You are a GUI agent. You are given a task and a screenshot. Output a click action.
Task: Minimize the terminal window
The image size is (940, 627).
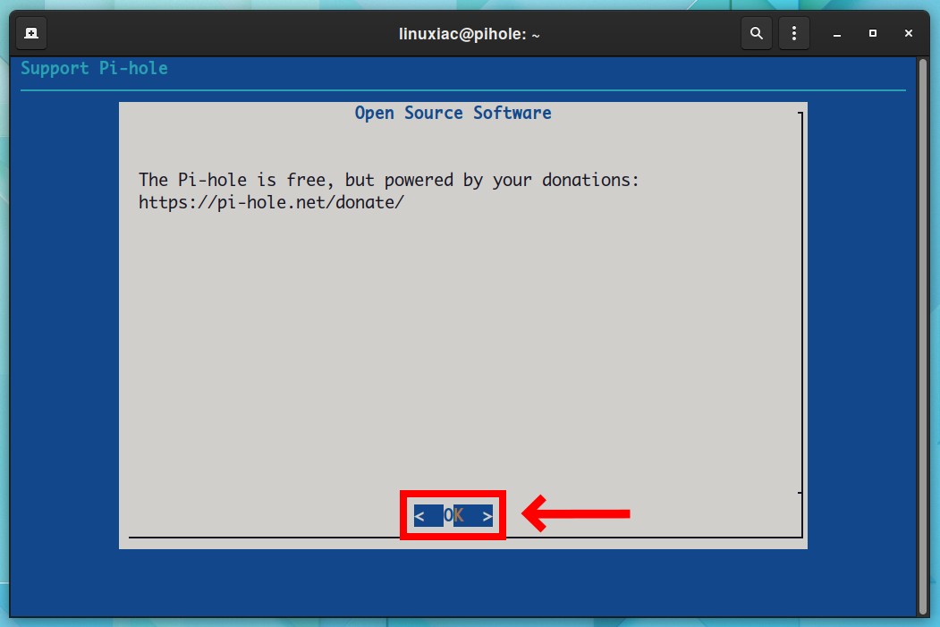[837, 34]
